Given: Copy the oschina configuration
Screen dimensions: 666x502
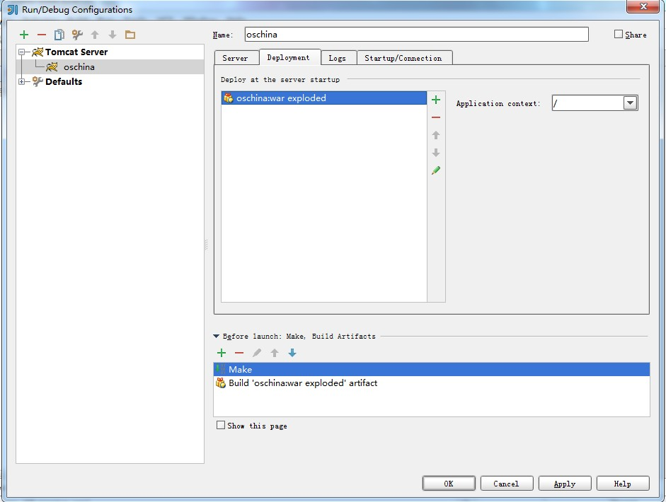Looking at the screenshot, I should 59,34.
